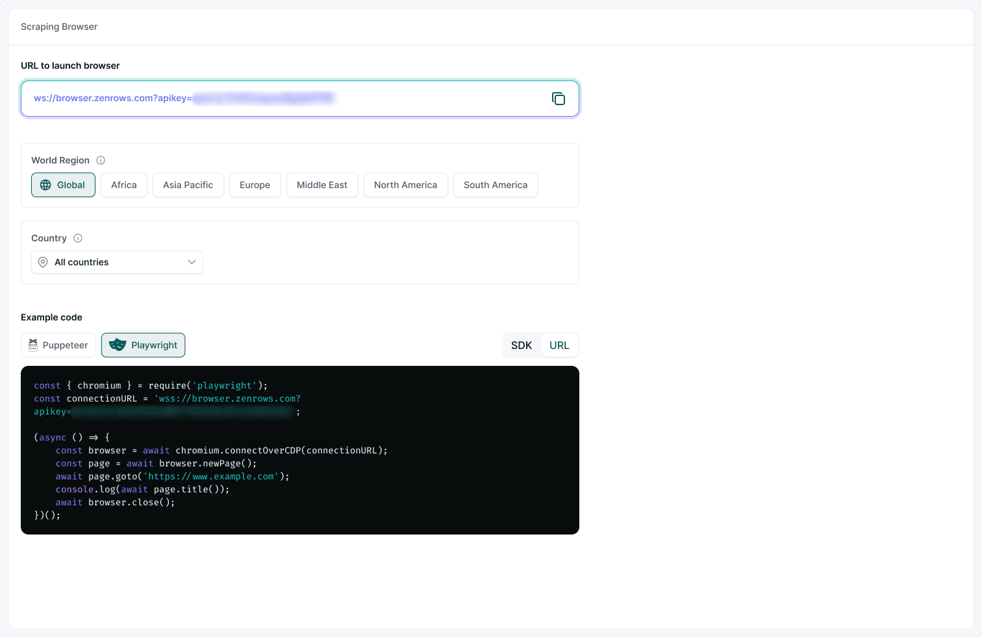Click the connectOverCDP code line

pyautogui.click(x=221, y=450)
